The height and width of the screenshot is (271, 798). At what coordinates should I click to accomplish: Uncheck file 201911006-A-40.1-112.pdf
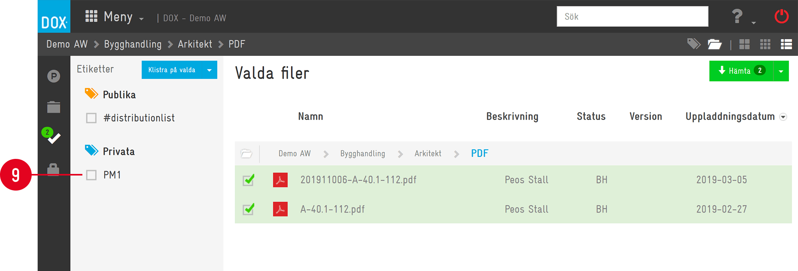(249, 180)
